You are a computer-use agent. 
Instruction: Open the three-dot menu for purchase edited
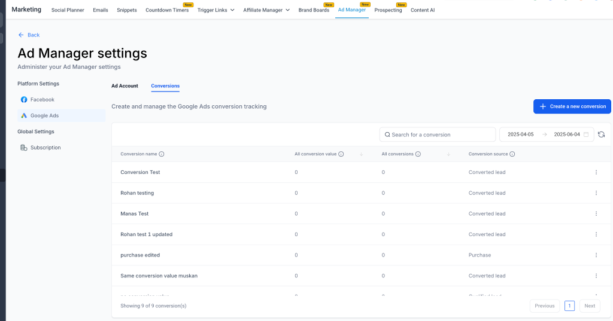point(596,255)
